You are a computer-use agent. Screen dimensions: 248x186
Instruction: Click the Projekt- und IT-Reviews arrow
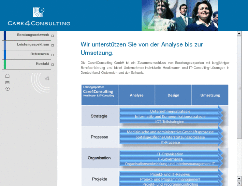(171, 174)
